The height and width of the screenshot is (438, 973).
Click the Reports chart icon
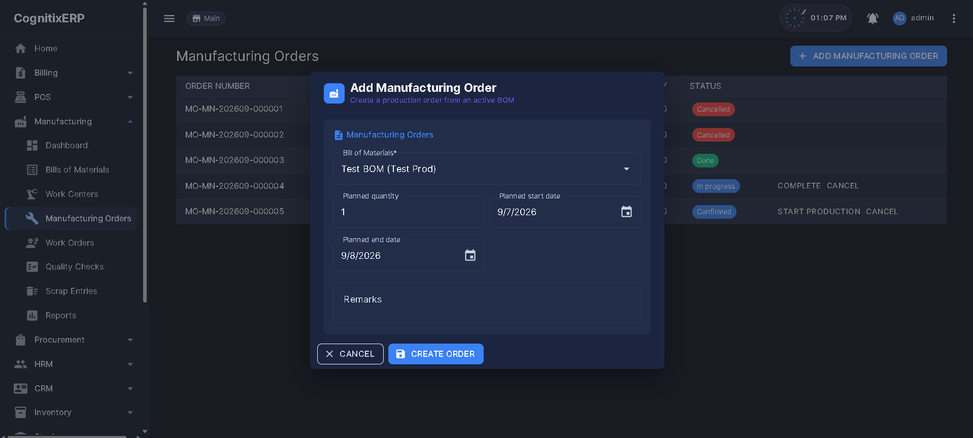32,315
